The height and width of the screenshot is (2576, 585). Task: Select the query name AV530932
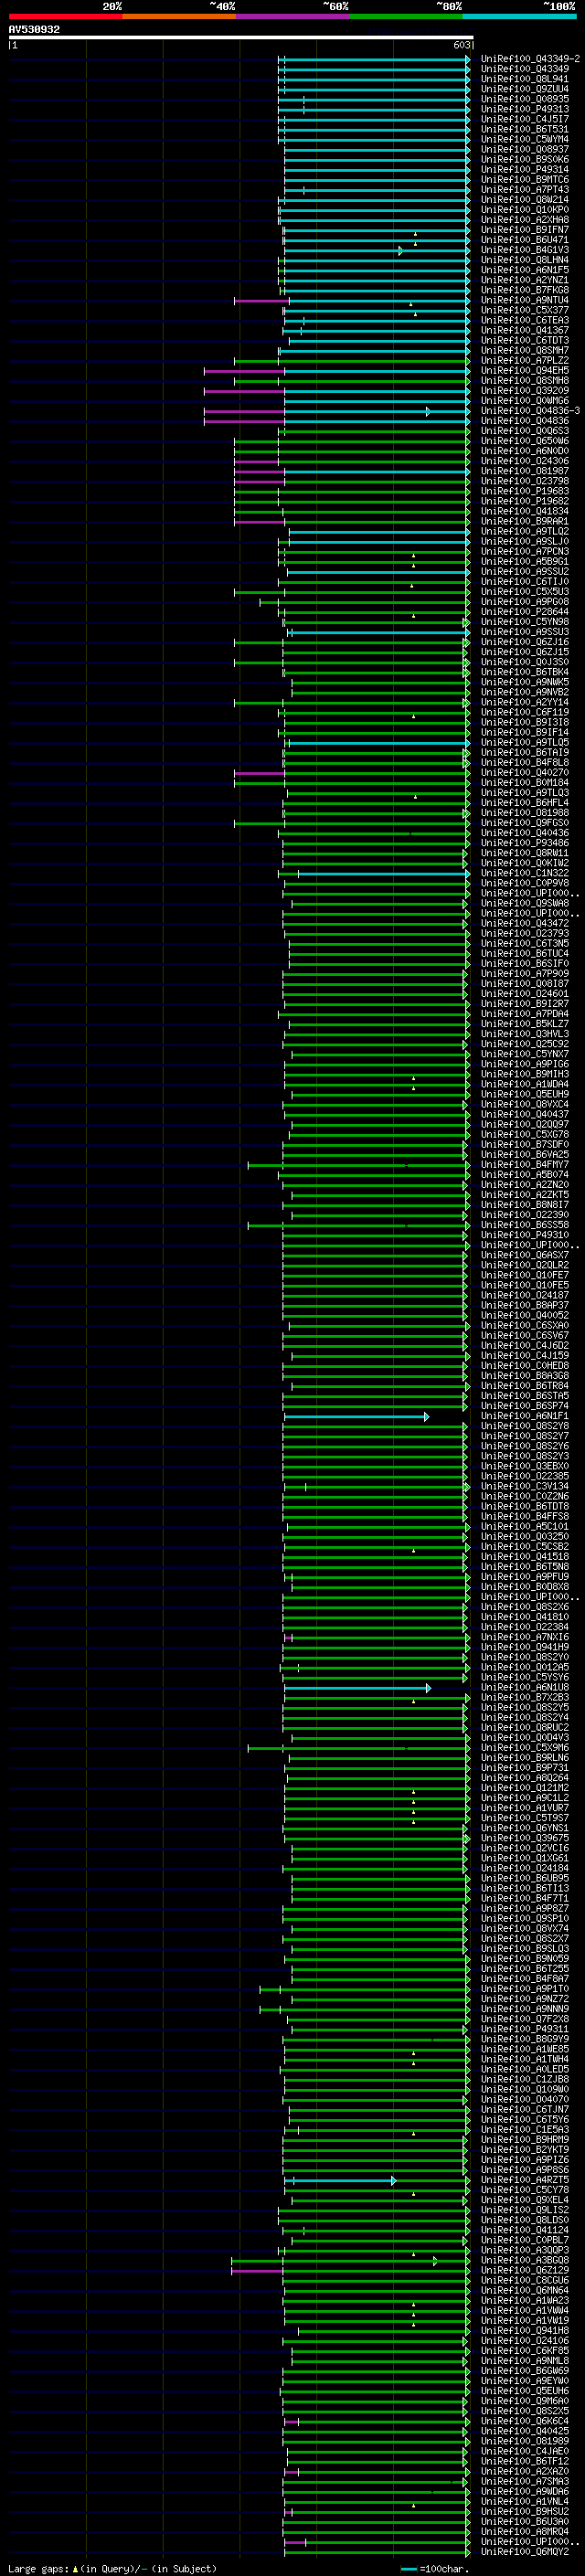34,30
